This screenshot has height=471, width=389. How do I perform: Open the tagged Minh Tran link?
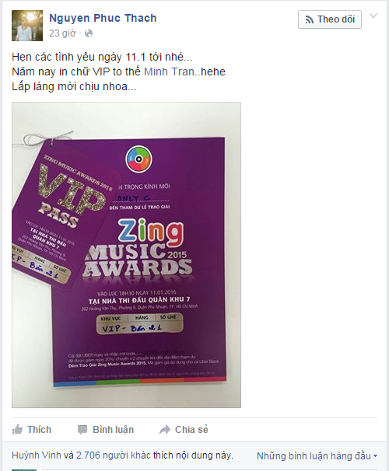(170, 72)
